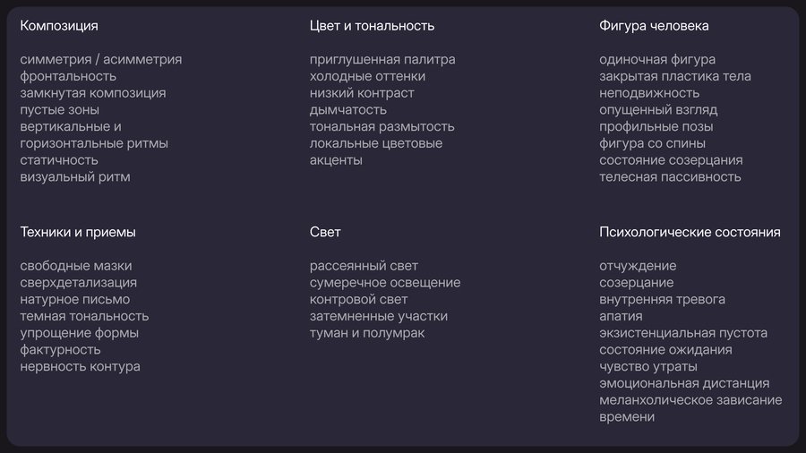Select the нервность контура item
Viewport: 806px width, 453px height.
point(81,367)
